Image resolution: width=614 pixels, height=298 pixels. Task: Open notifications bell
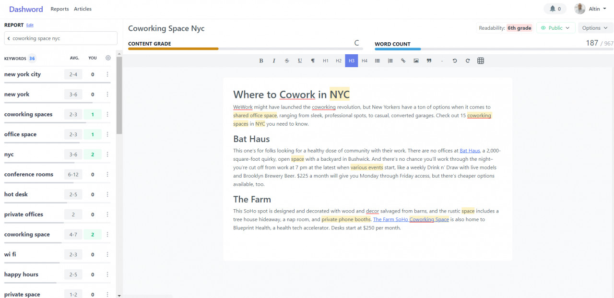pyautogui.click(x=555, y=9)
